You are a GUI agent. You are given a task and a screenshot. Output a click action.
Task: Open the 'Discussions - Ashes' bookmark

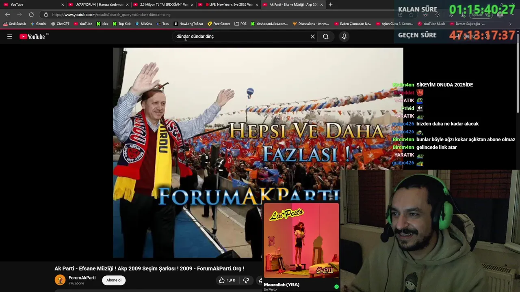tap(311, 24)
